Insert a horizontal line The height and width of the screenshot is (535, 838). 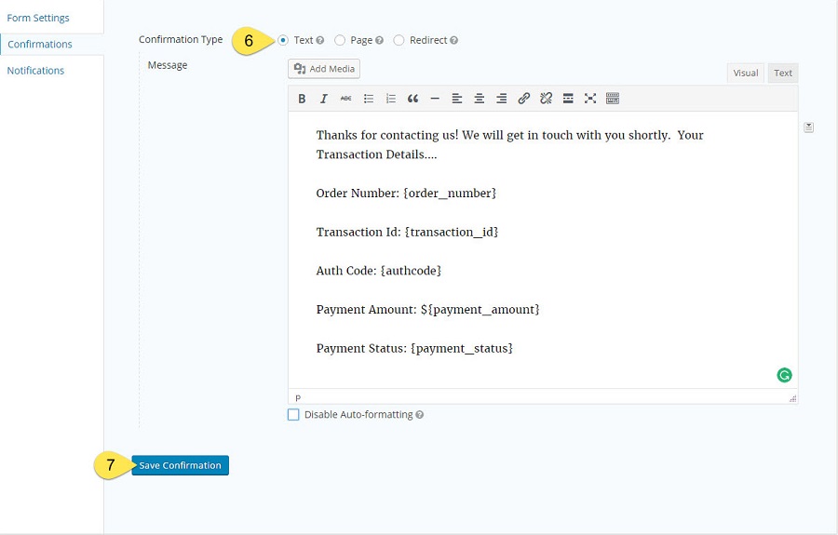pos(435,99)
